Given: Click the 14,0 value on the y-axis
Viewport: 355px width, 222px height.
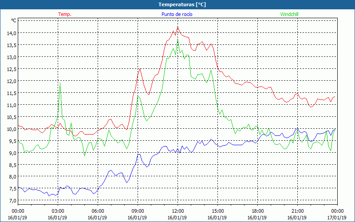Looking at the screenshot, I should (12, 33).
